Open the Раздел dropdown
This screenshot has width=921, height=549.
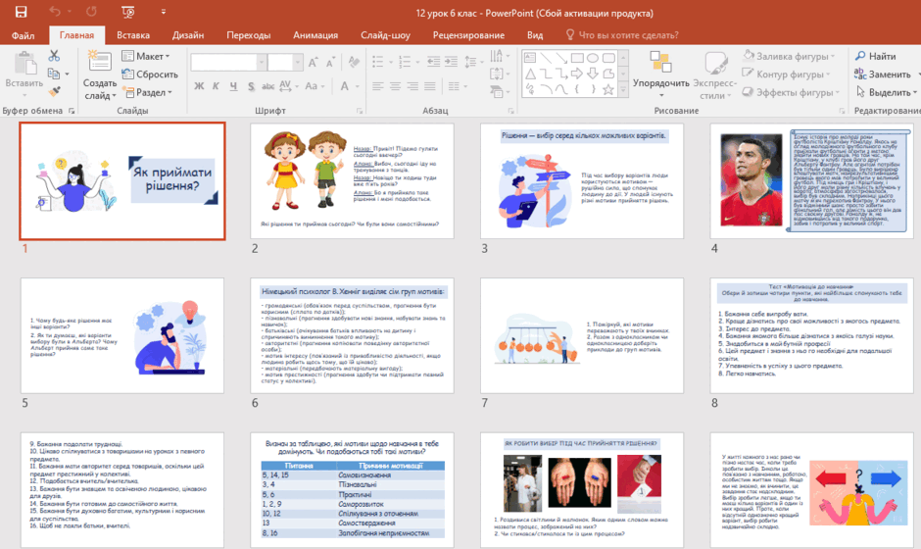coord(147,92)
